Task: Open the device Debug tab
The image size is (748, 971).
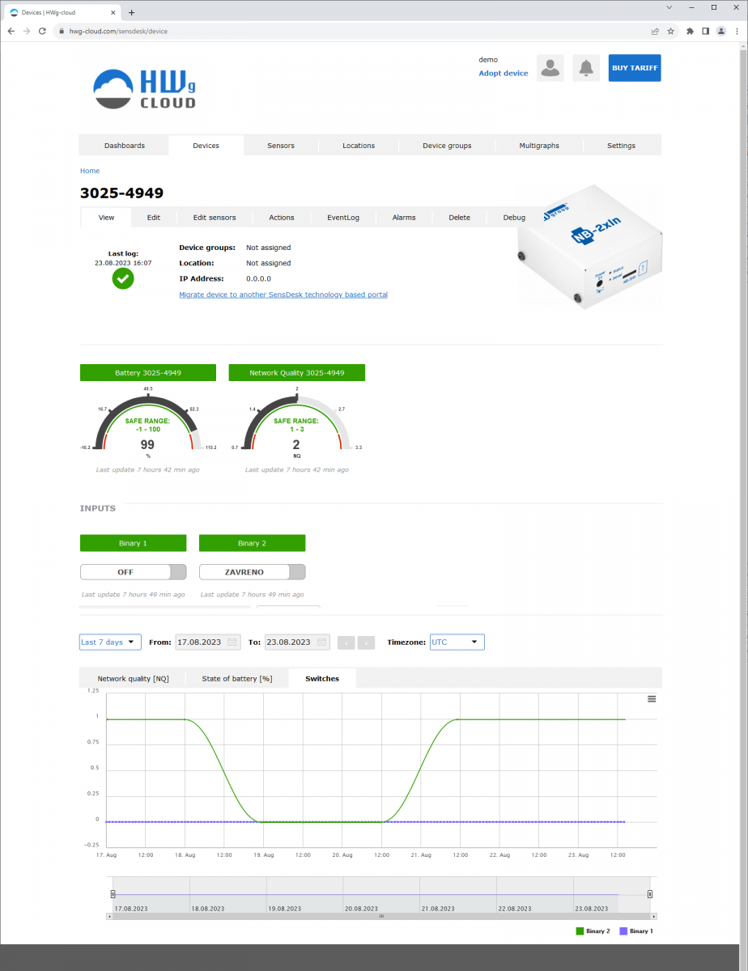Action: 514,218
